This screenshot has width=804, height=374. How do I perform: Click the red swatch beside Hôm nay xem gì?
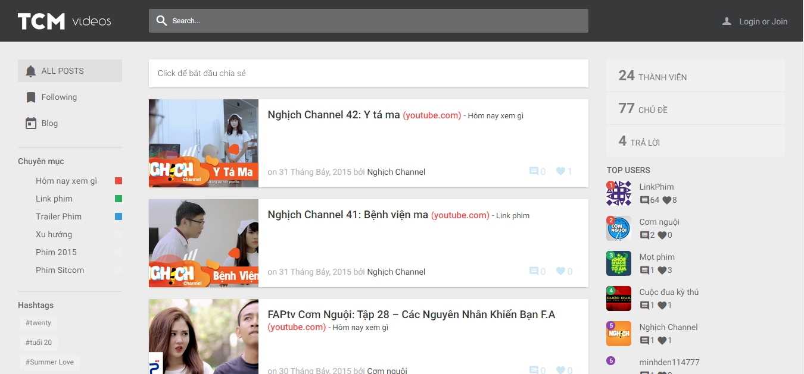tap(119, 181)
